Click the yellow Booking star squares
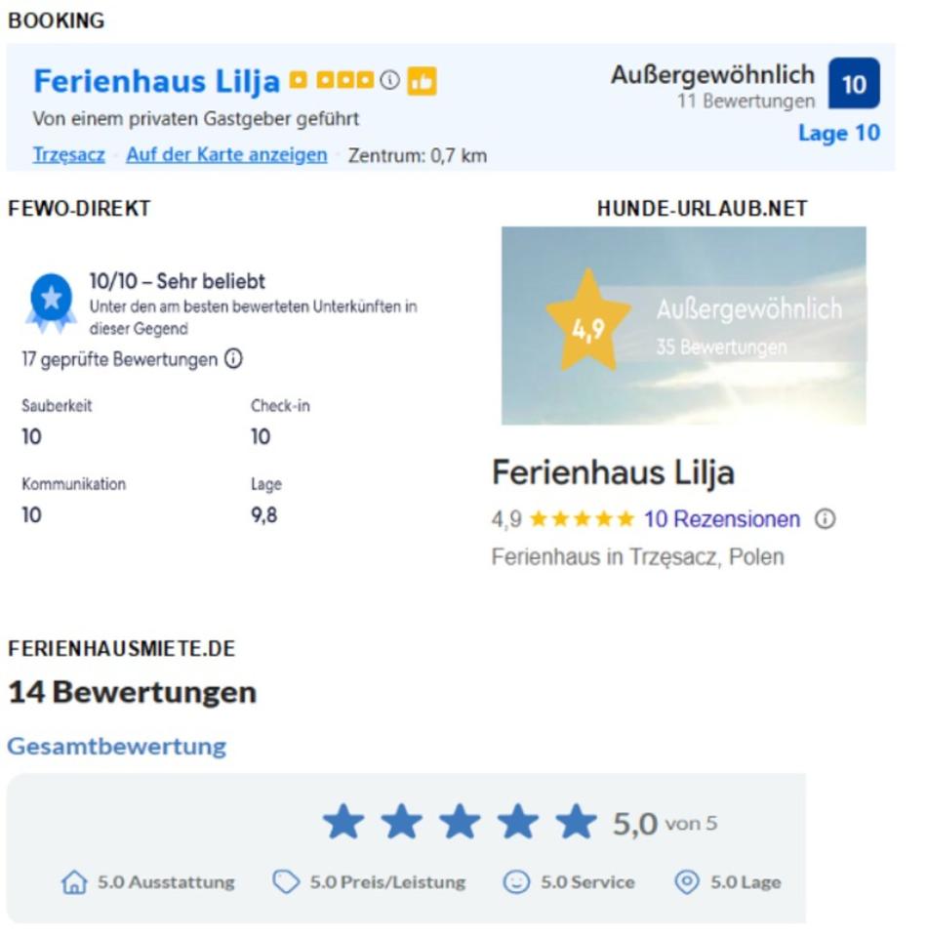 pyautogui.click(x=332, y=81)
